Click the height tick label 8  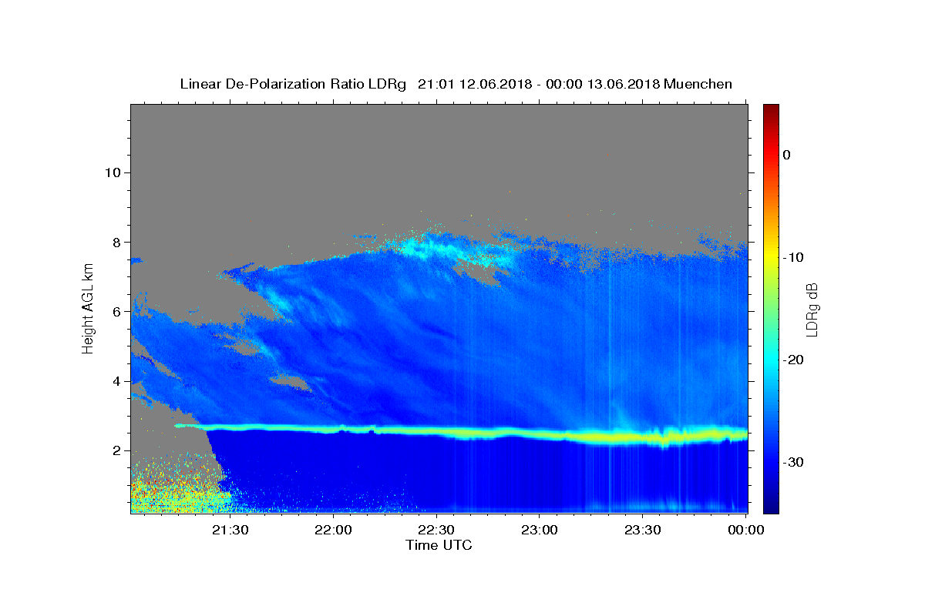pos(116,242)
